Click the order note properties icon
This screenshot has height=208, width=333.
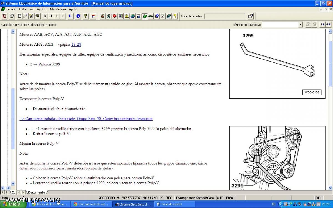(250, 16)
